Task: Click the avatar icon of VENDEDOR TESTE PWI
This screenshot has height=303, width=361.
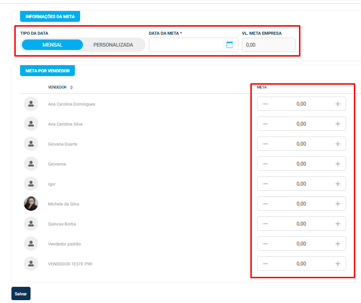Action: [x=31, y=264]
